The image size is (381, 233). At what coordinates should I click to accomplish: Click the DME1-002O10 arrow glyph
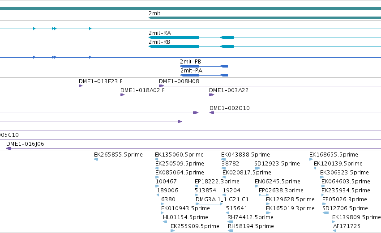[x=212, y=113]
